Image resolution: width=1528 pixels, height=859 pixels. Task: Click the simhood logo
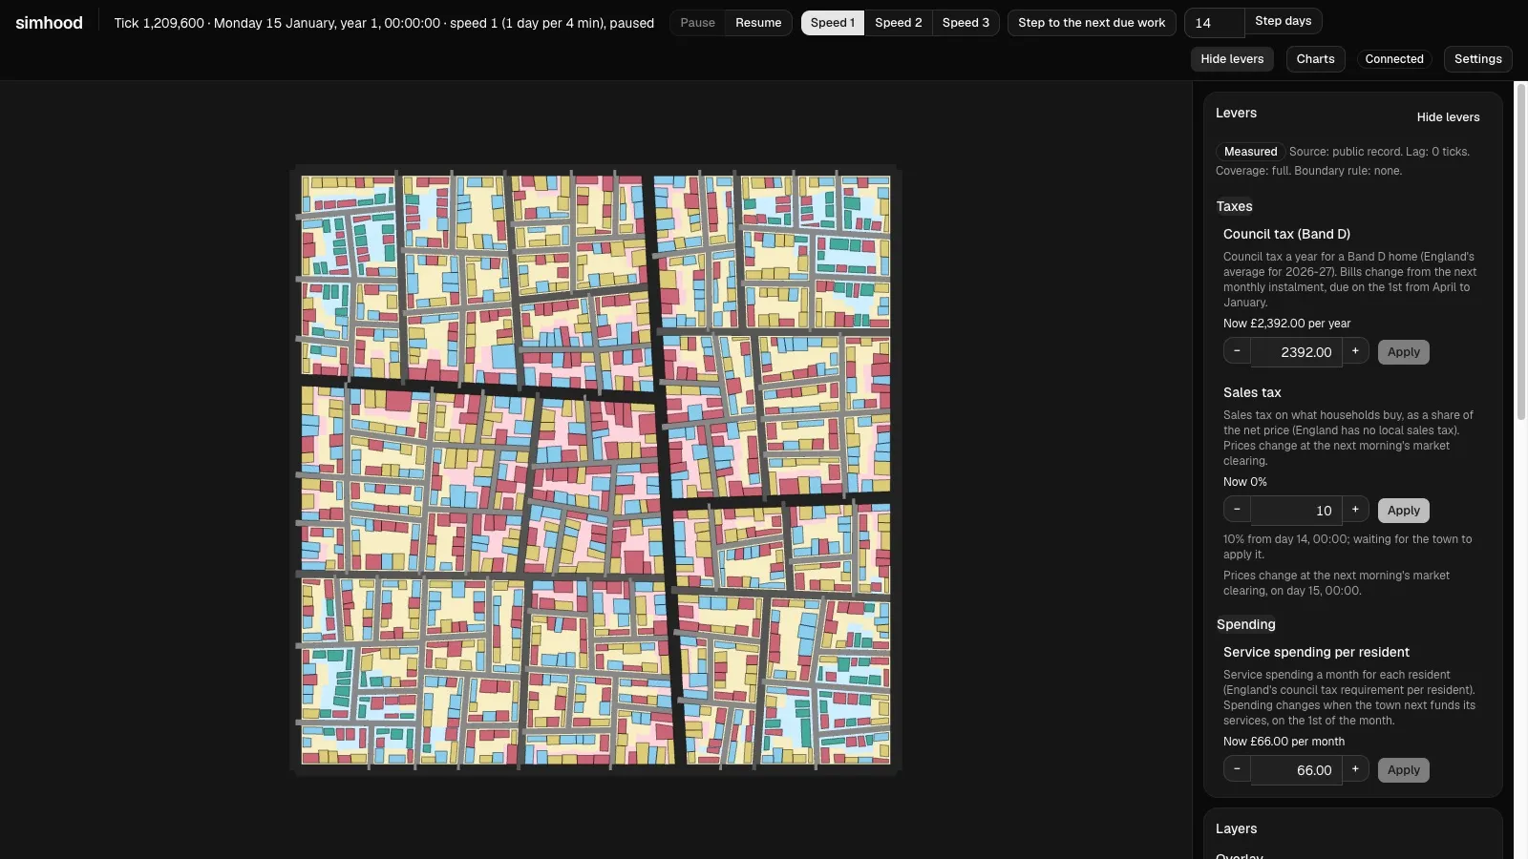tap(49, 23)
